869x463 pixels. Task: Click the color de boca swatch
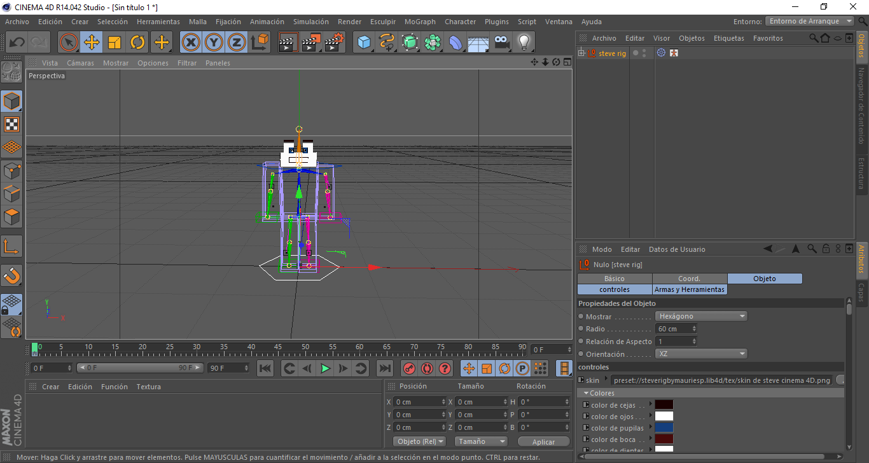tap(664, 439)
